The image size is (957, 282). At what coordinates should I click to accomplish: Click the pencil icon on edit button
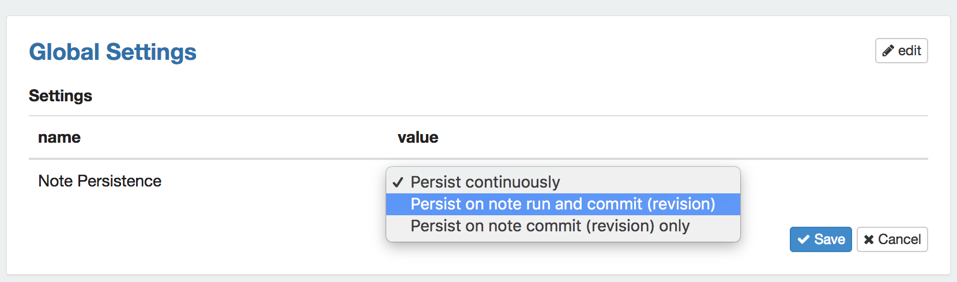888,51
